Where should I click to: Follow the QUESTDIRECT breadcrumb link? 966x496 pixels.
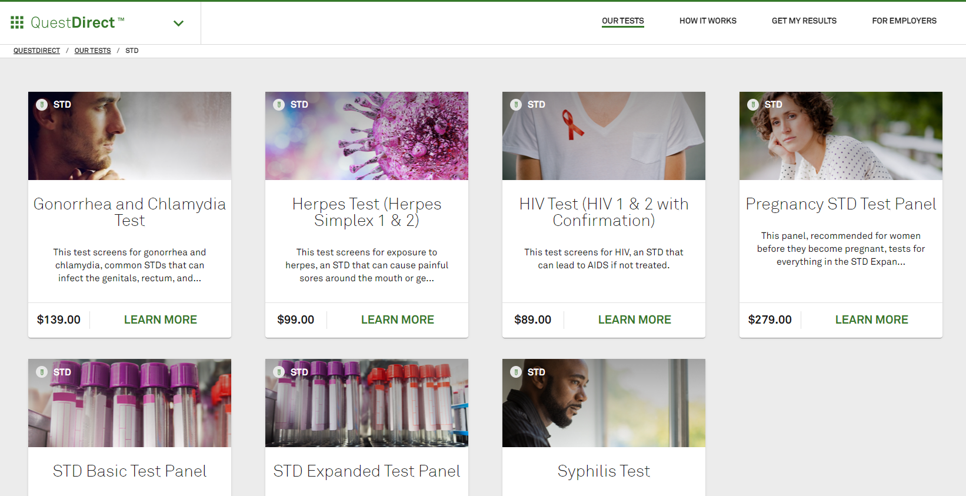tap(36, 51)
